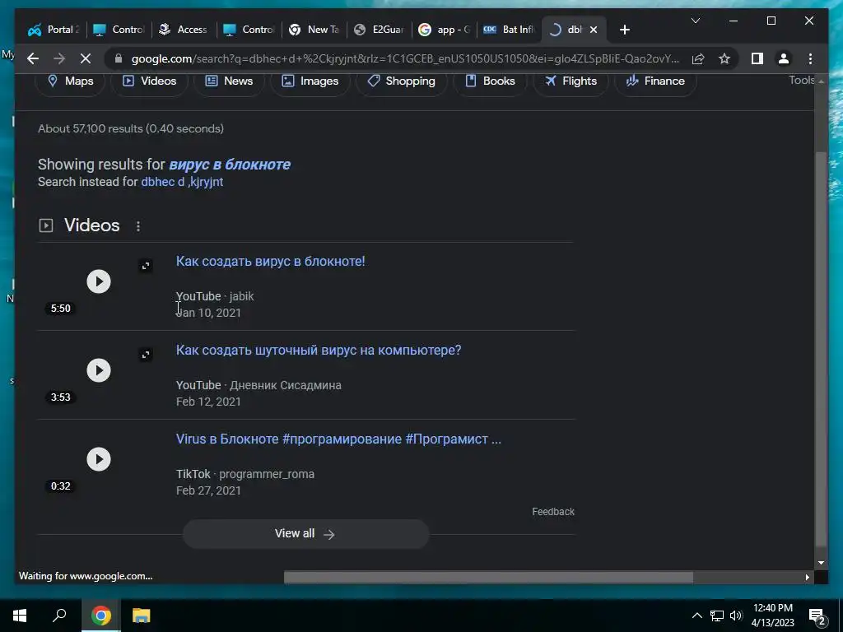The height and width of the screenshot is (632, 843).
Task: Filter results by Finance
Action: pos(655,81)
